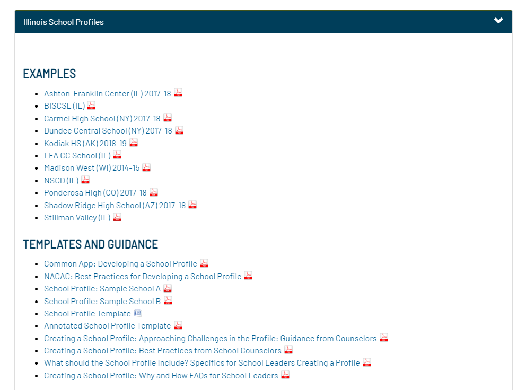This screenshot has height=390, width=526.
Task: Click the Illinois School Profiles header title
Action: (64, 22)
